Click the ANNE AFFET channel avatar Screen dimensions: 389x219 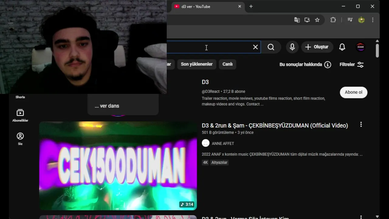click(x=206, y=143)
